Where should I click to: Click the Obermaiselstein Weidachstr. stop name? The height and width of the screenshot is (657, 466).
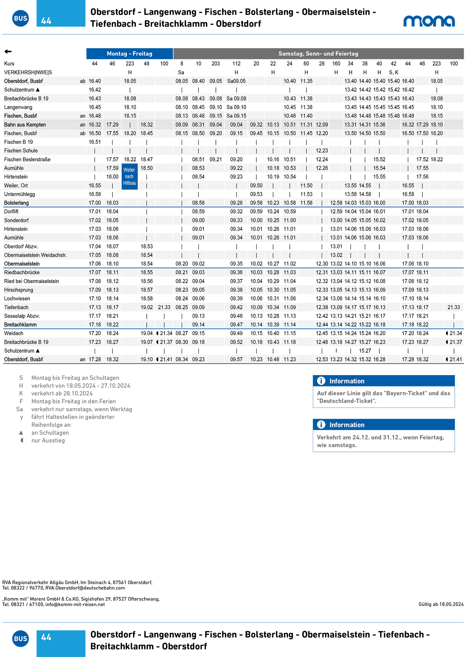pyautogui.click(x=36, y=255)
